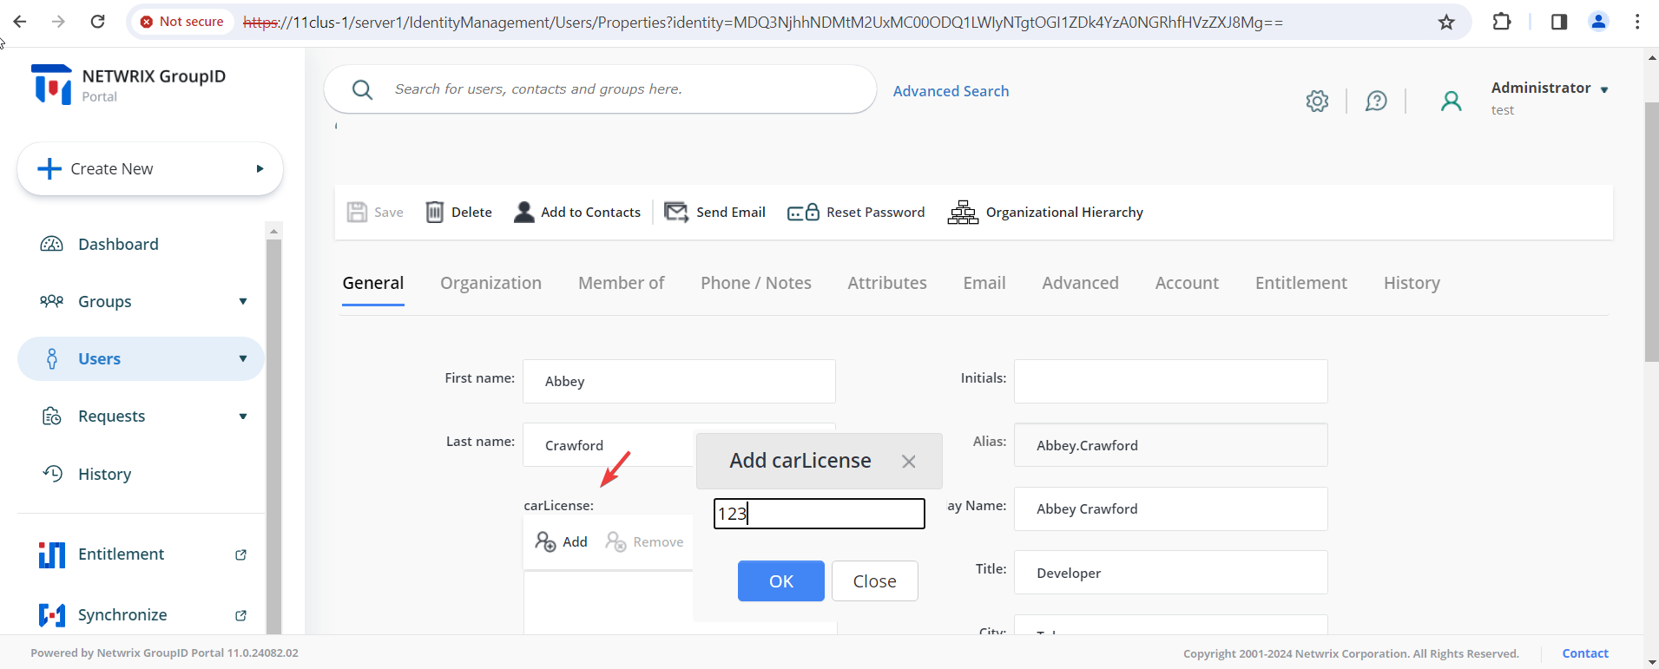Viewport: 1659px width, 669px height.
Task: Click the Advanced Search link
Action: tap(951, 91)
